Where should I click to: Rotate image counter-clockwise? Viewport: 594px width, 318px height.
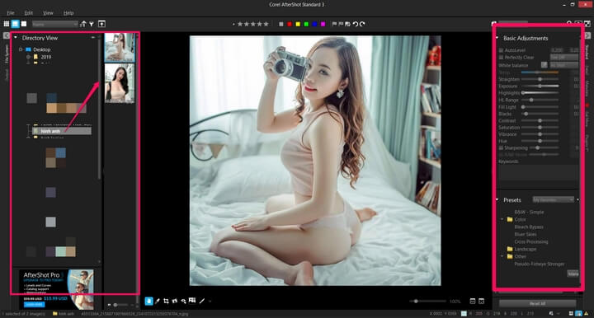tap(356, 24)
